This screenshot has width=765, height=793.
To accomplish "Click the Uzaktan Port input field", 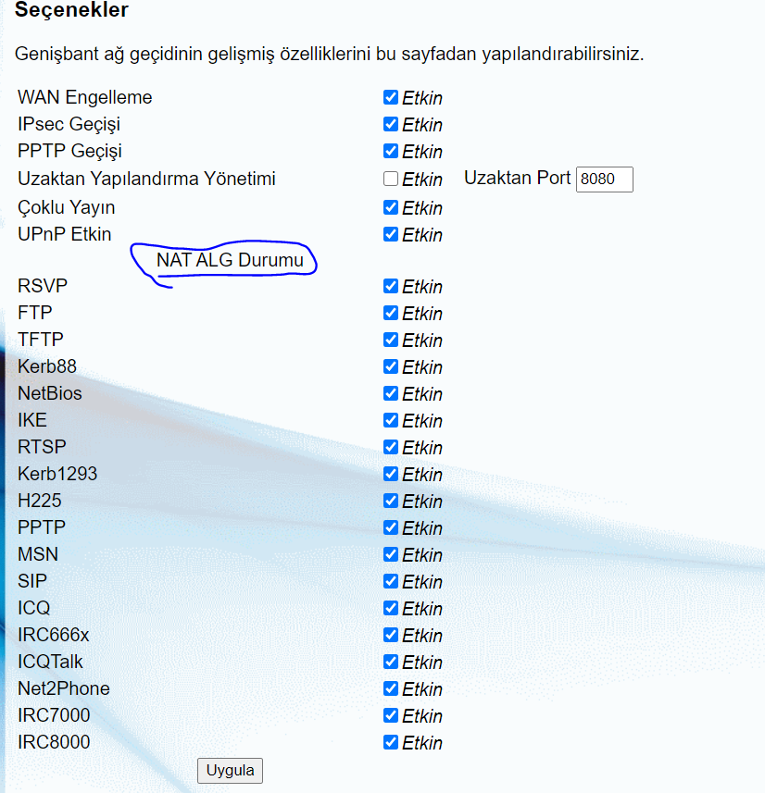I will [605, 179].
